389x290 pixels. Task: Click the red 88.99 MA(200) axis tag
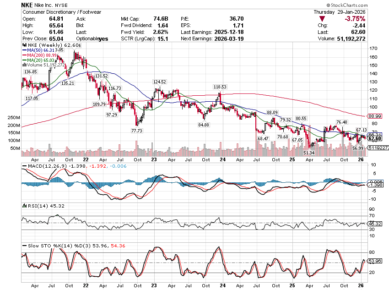375,116
